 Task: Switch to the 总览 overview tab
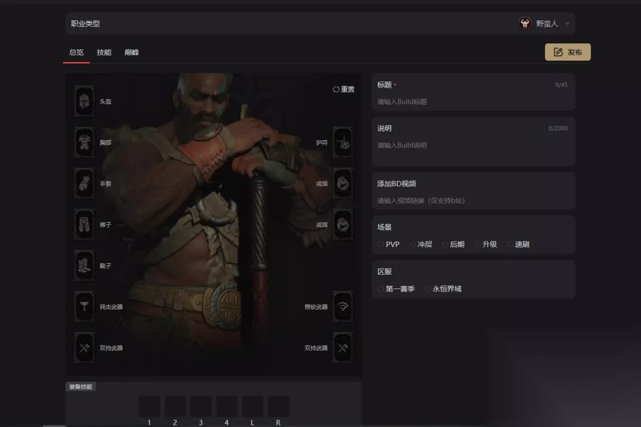pyautogui.click(x=76, y=52)
